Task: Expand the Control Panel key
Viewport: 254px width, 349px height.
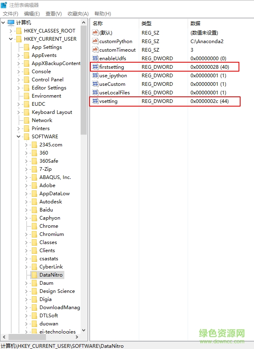Action: point(18,80)
